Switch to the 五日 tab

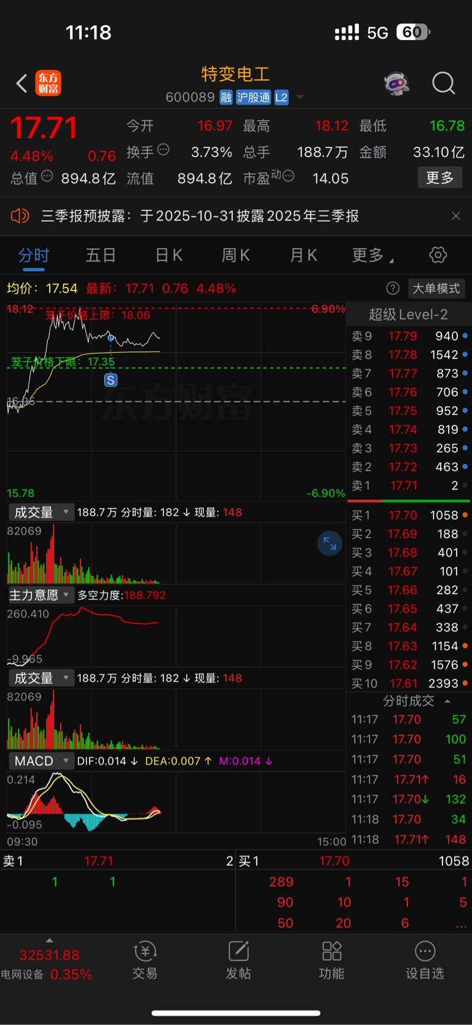(x=101, y=255)
